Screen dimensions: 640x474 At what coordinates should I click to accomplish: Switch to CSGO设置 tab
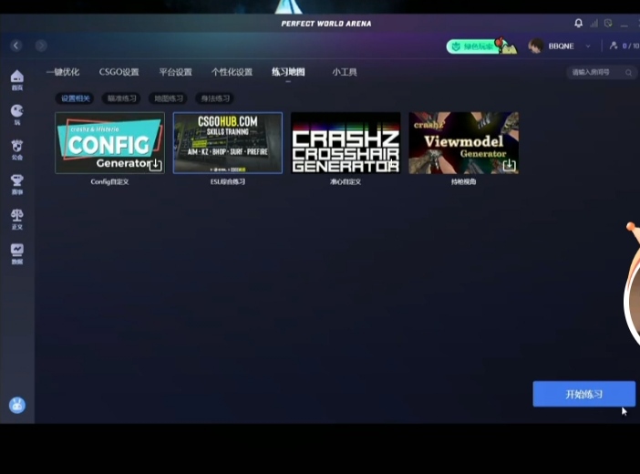click(119, 72)
